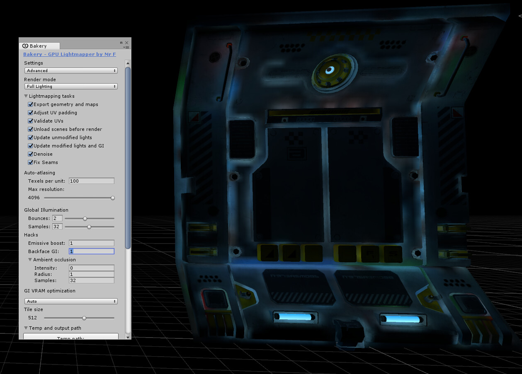Disable the Export geometry and maps checkbox
This screenshot has height=374, width=522.
point(30,104)
